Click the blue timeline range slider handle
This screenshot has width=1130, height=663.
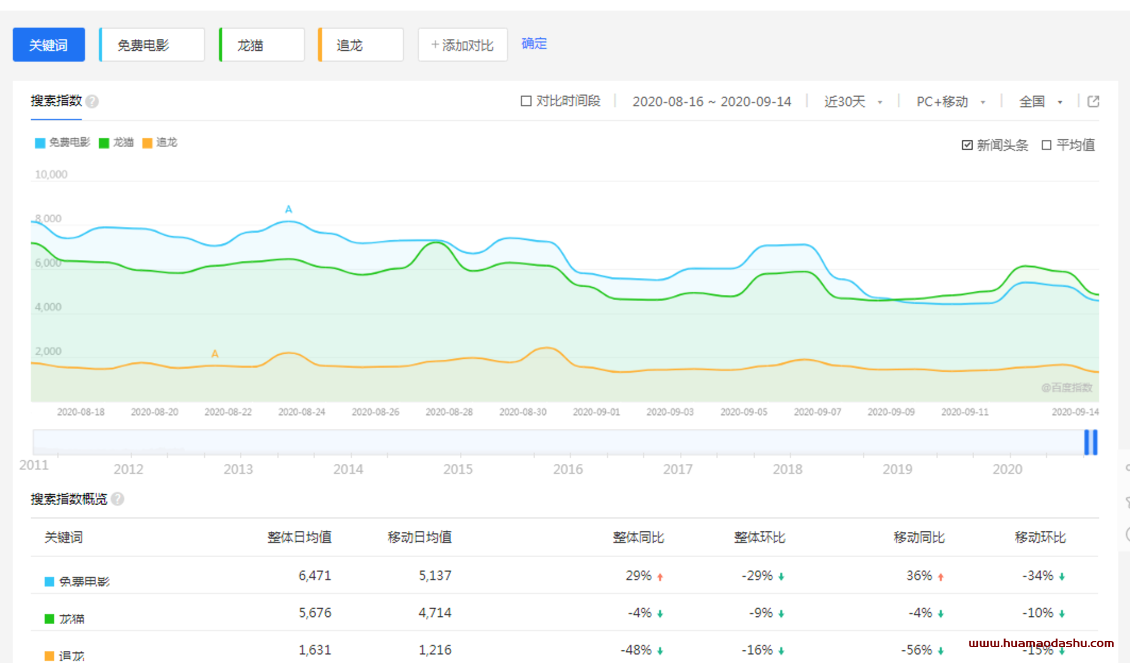point(1091,442)
